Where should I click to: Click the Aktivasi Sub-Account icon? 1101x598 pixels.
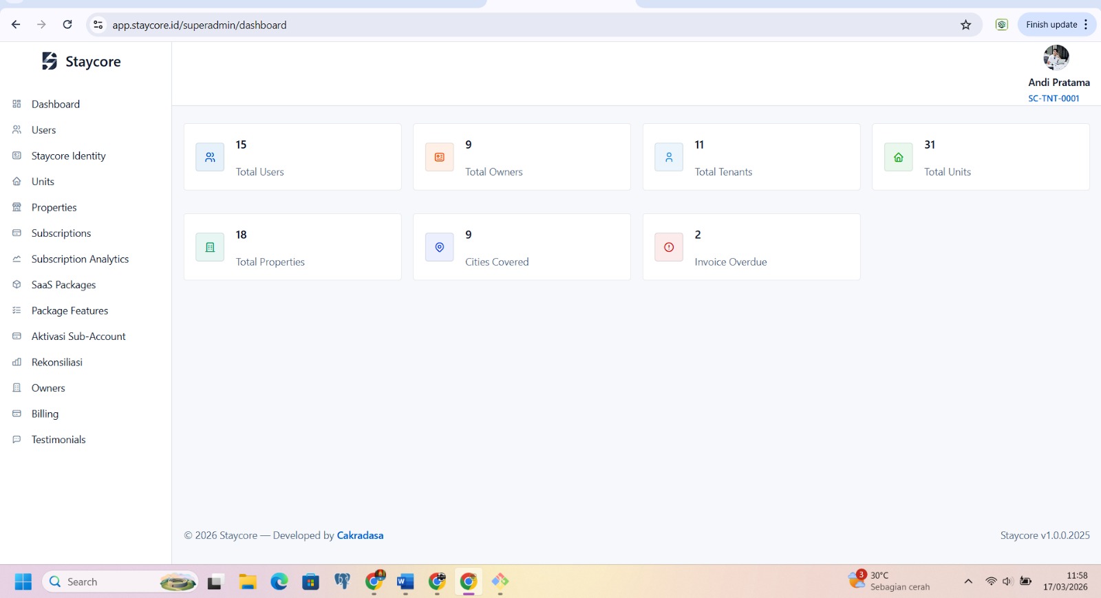[17, 336]
